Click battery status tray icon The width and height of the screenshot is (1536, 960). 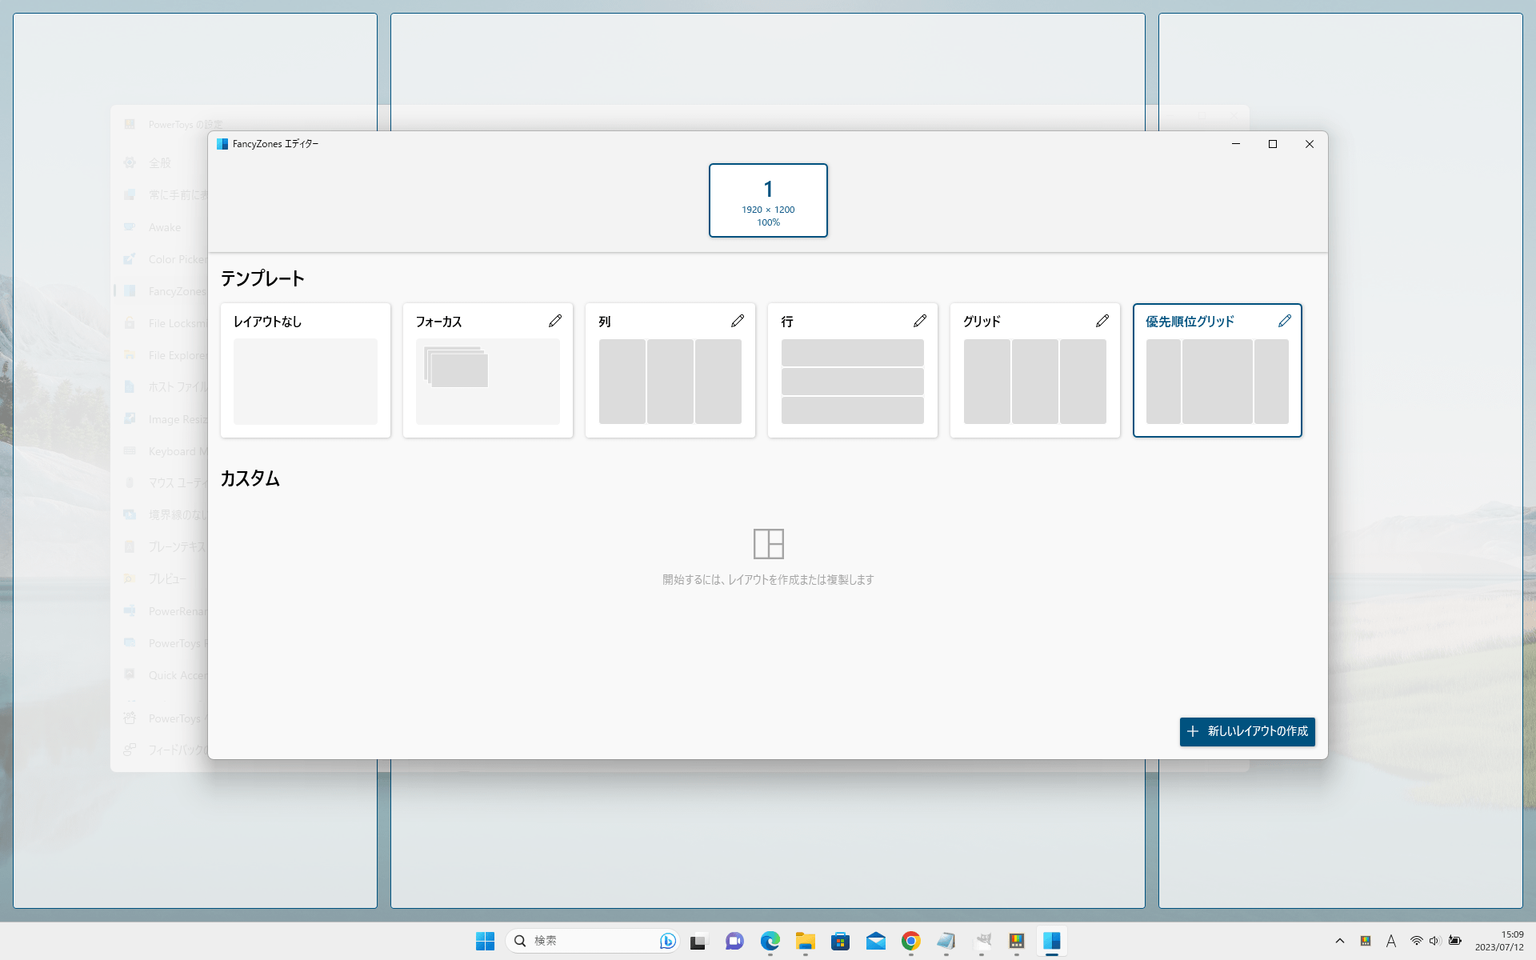click(1455, 941)
